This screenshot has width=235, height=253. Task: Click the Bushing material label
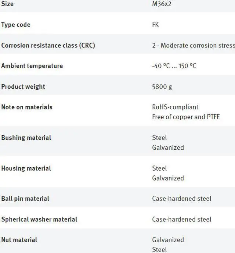26,138
